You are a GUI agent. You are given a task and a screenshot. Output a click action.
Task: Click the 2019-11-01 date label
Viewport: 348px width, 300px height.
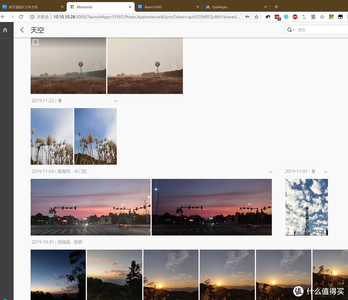pos(296,171)
